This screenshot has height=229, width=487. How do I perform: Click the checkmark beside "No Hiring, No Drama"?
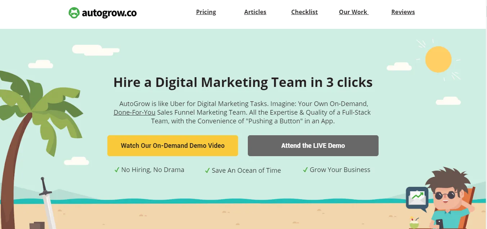click(x=117, y=169)
